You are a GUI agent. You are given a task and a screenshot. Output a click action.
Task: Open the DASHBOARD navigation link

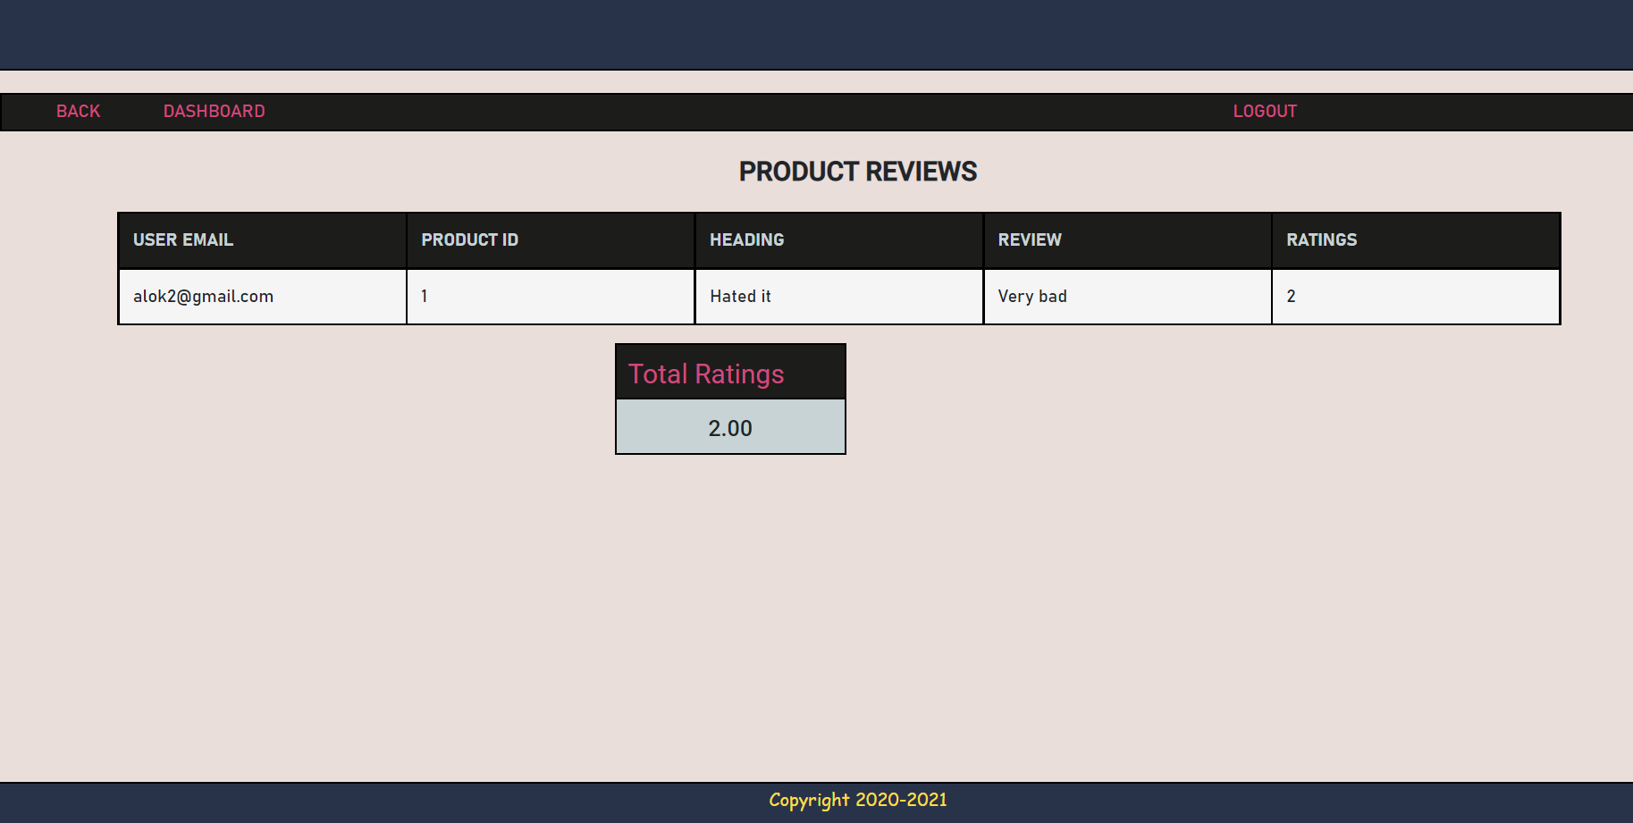coord(214,112)
